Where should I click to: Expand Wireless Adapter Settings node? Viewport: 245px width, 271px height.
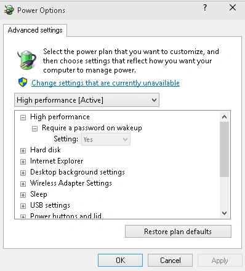(x=23, y=184)
